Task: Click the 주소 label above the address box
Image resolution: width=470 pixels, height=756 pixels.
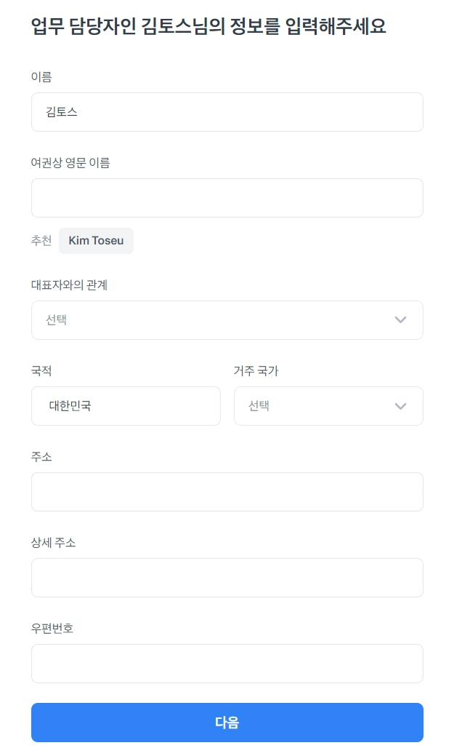Action: [x=41, y=457]
